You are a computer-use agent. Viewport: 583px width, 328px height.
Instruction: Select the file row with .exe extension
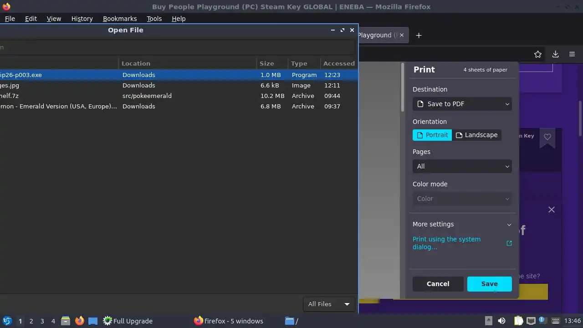coord(179,75)
